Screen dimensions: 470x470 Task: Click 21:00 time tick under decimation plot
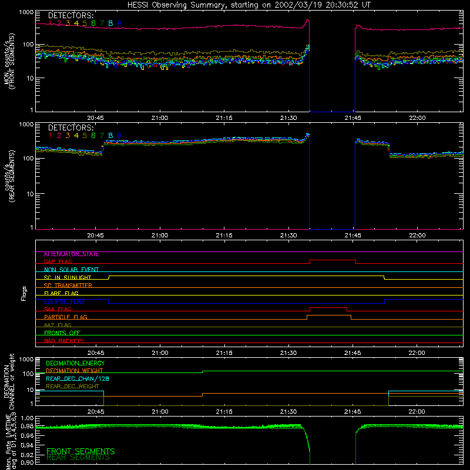pyautogui.click(x=160, y=412)
